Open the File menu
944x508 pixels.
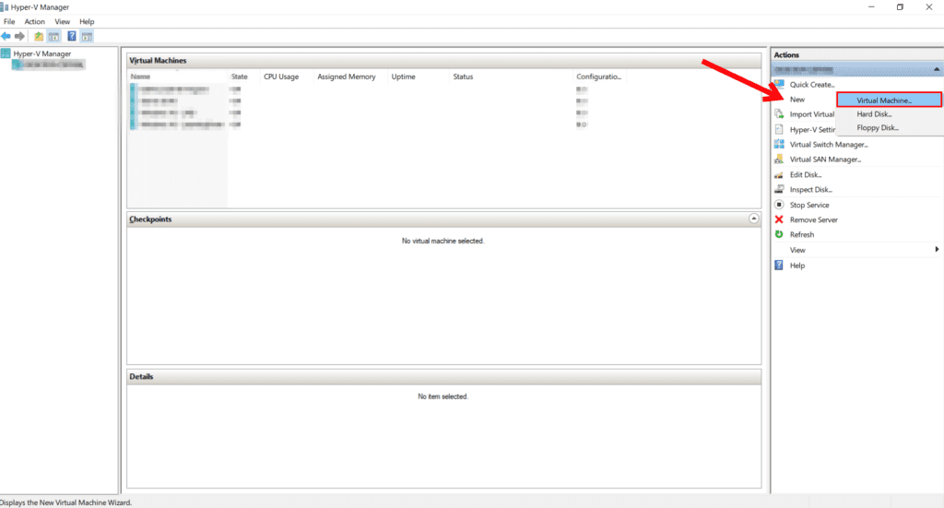click(x=9, y=22)
